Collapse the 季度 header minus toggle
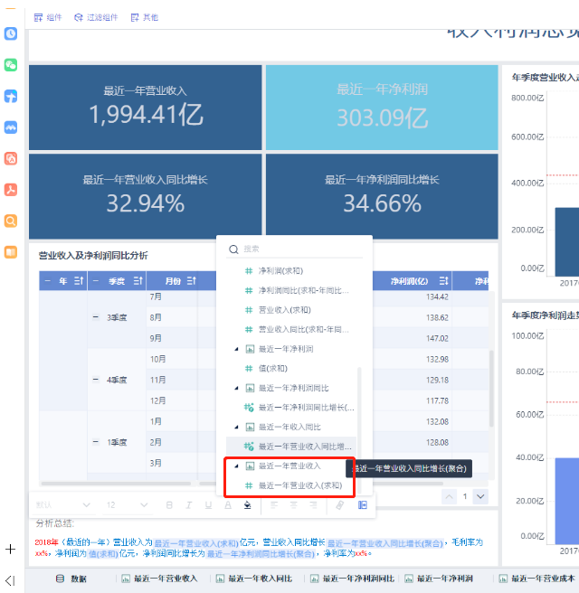The width and height of the screenshot is (579, 593). 96,281
